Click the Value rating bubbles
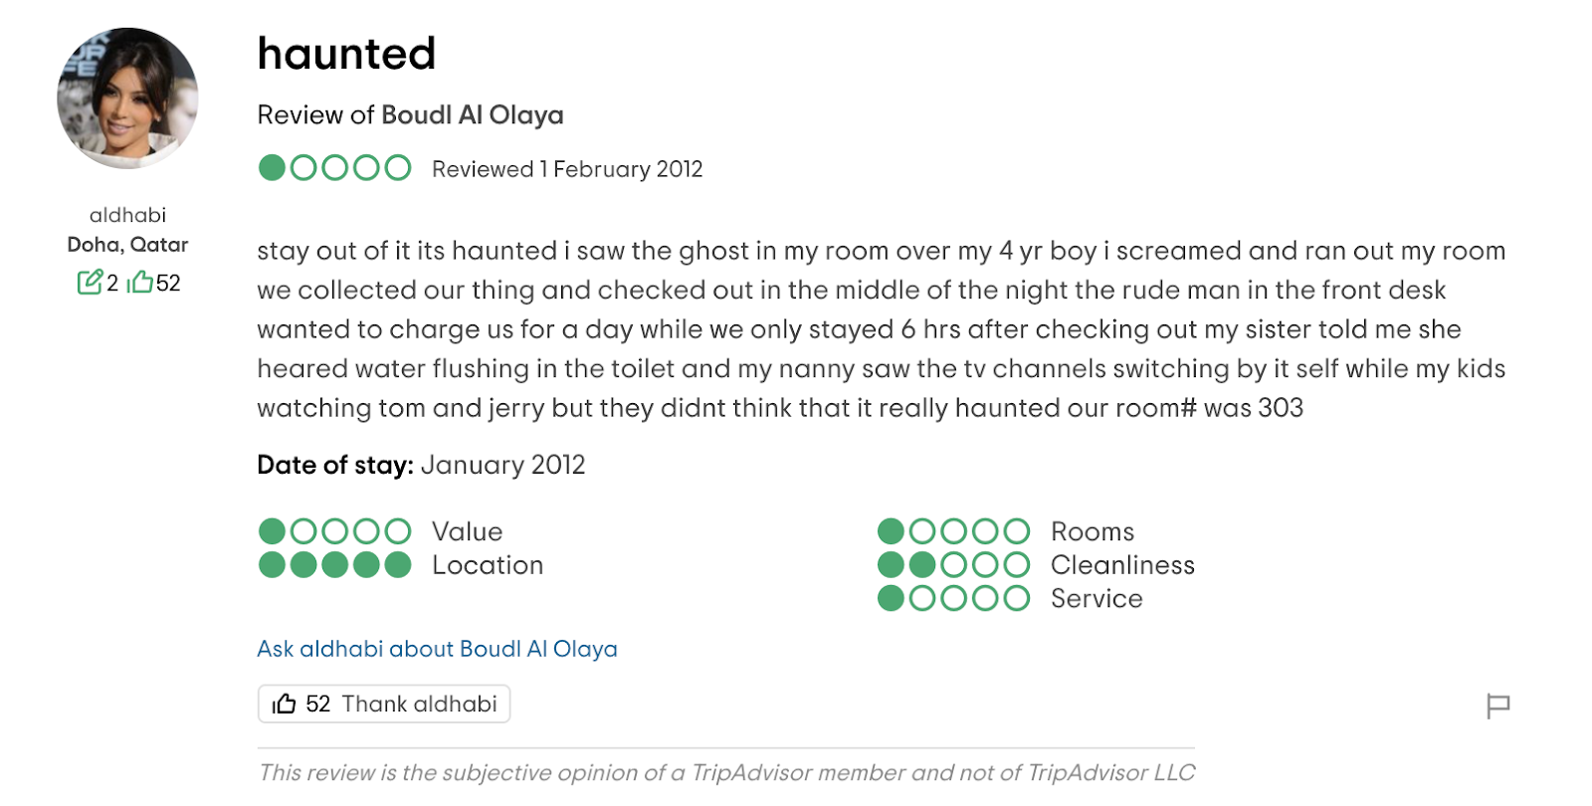The image size is (1592, 806). (334, 531)
